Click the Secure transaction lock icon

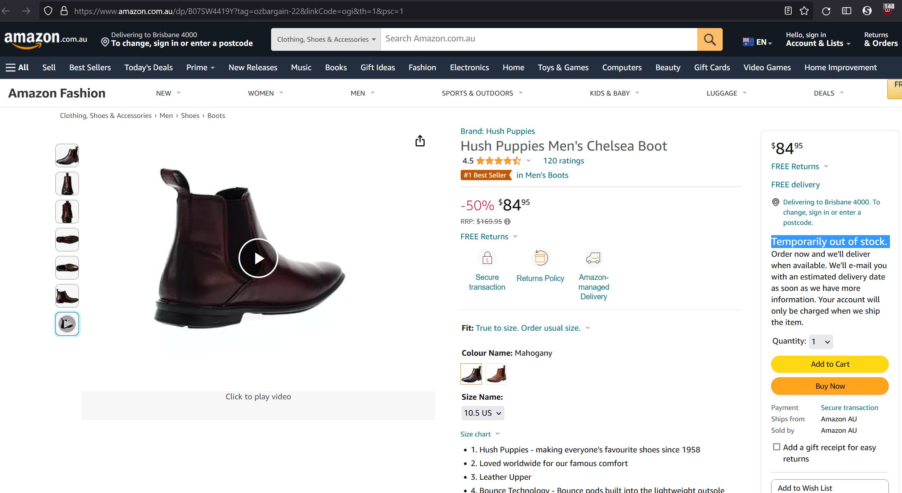[x=487, y=258]
